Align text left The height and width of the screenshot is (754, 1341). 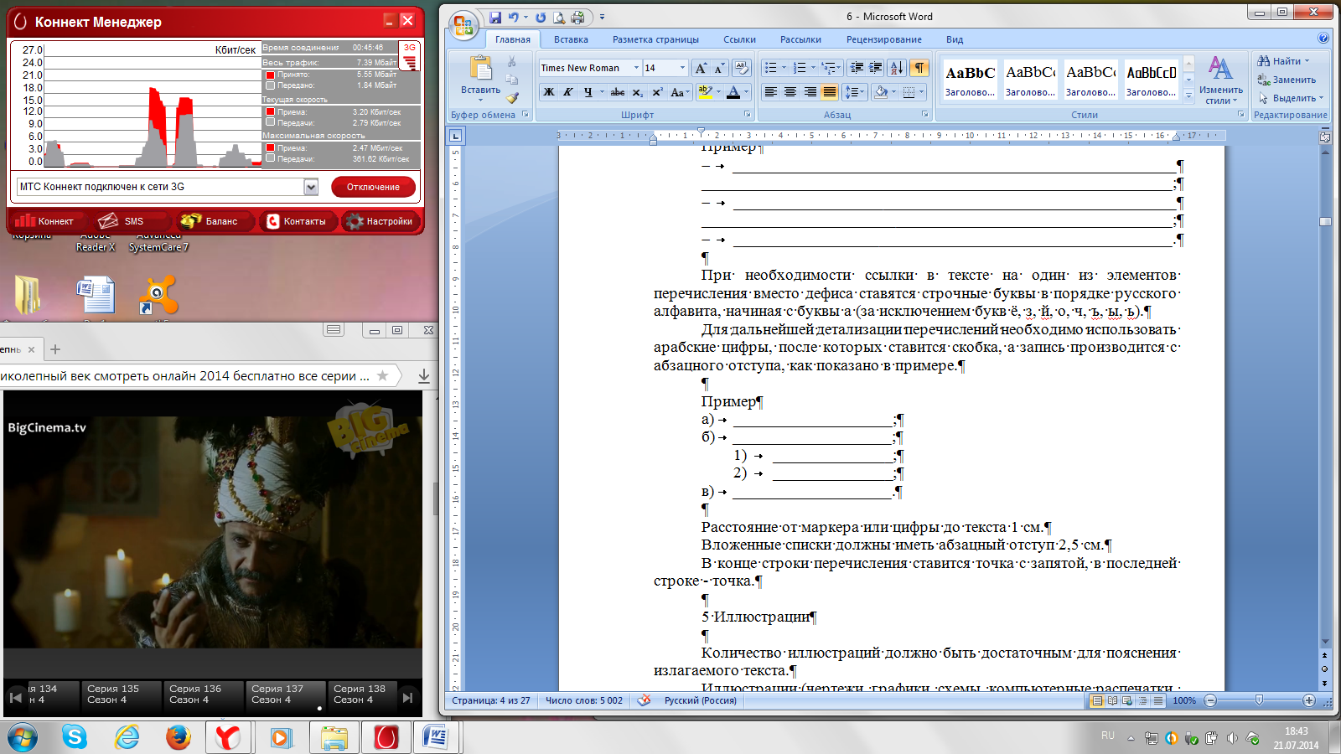[771, 92]
